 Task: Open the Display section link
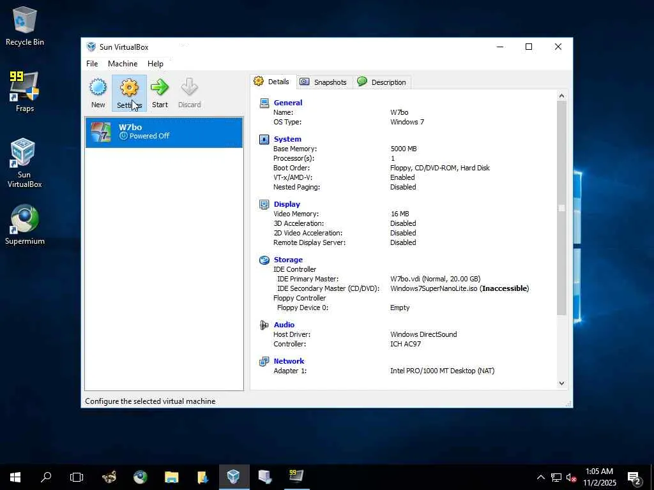pos(287,204)
